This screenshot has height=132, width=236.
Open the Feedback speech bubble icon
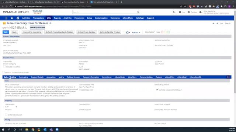point(188,12)
